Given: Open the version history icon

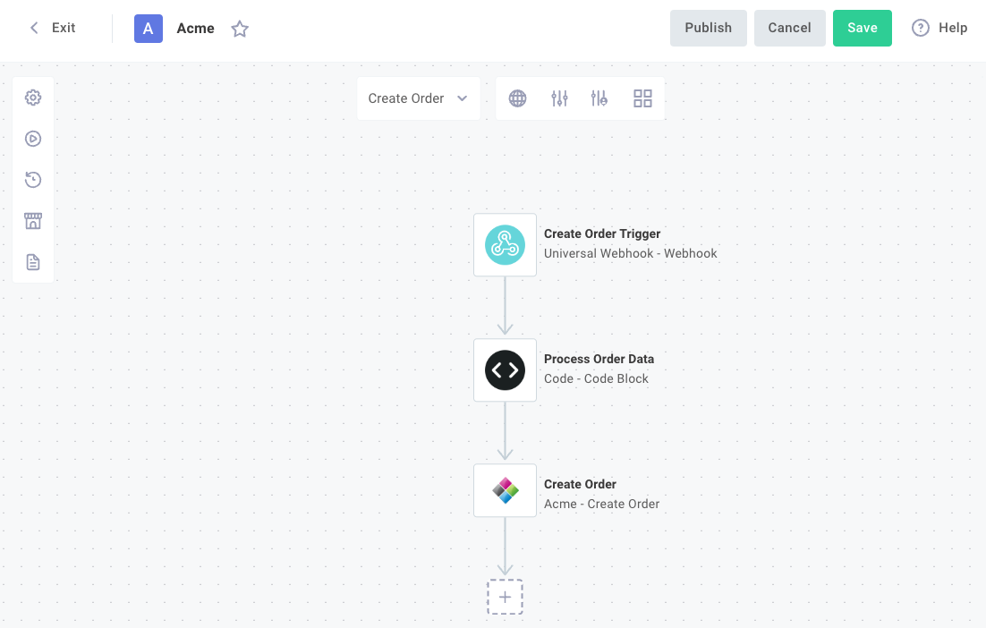Looking at the screenshot, I should [x=33, y=180].
